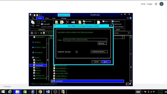This screenshot has height=94, width=167.
Task: Click the Next > button
Action: [106, 62]
